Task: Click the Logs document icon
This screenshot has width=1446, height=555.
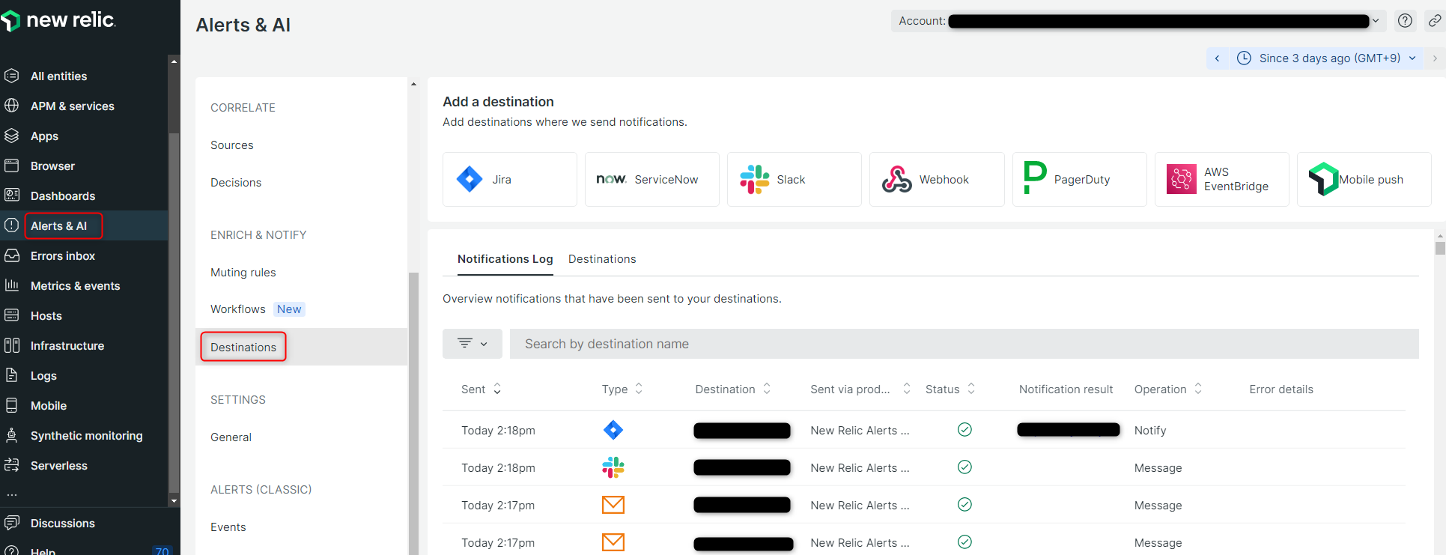Action: click(11, 375)
